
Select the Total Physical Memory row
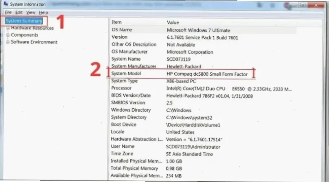[x=134, y=168]
